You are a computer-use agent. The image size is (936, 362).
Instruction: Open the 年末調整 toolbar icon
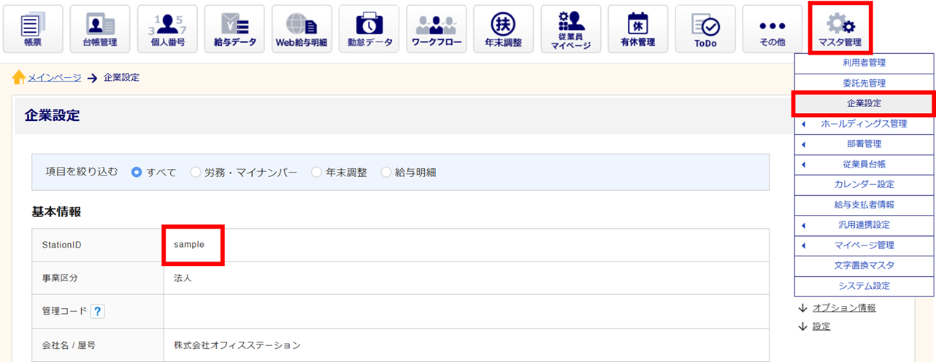[503, 29]
